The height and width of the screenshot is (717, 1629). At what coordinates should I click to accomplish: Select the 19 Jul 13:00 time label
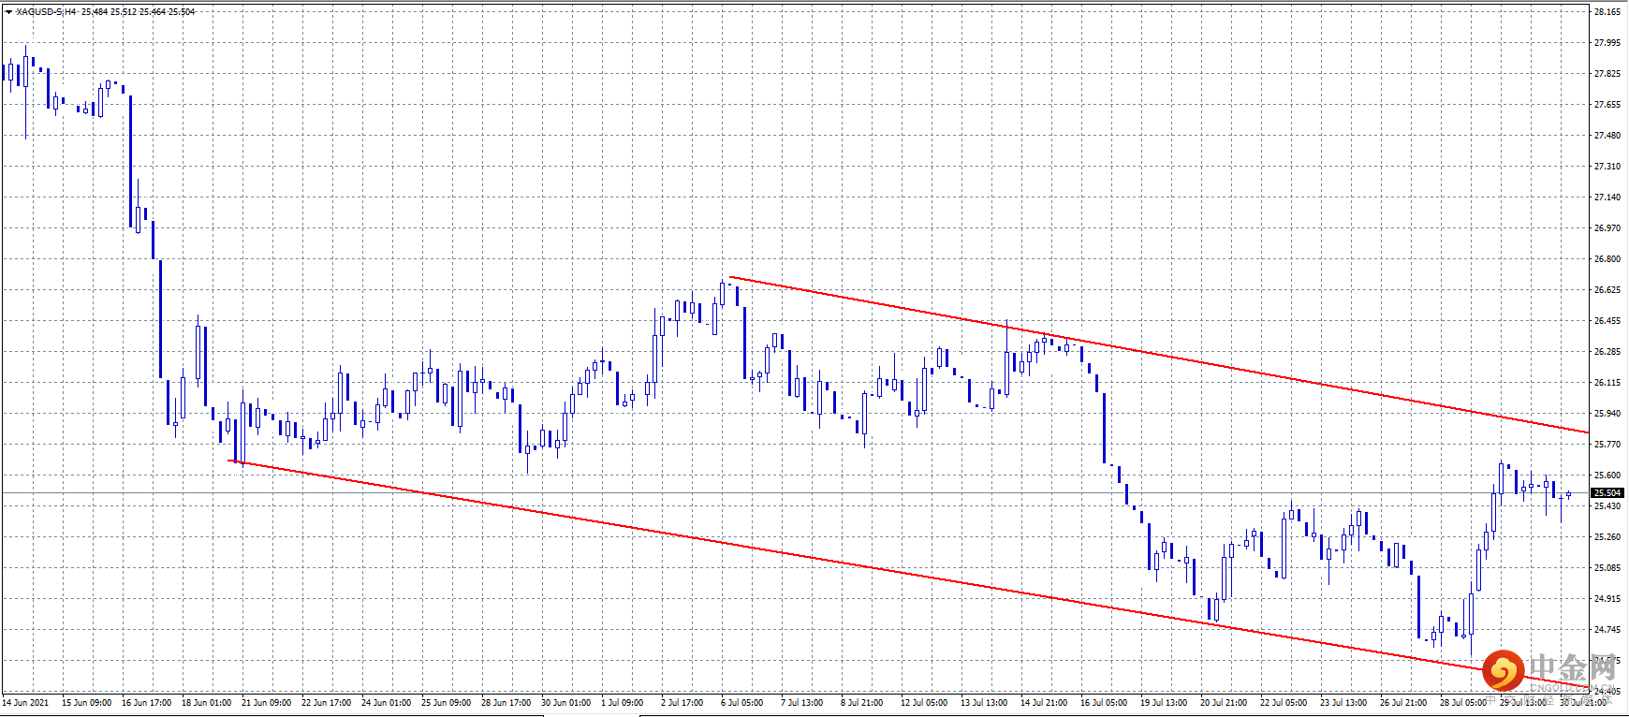[1164, 703]
